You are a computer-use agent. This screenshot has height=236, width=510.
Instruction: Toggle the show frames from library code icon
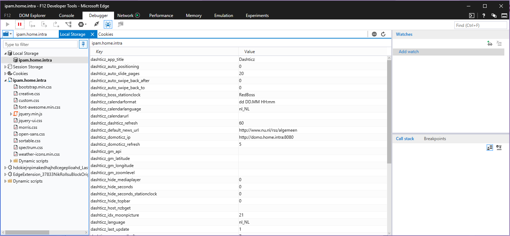click(x=490, y=148)
